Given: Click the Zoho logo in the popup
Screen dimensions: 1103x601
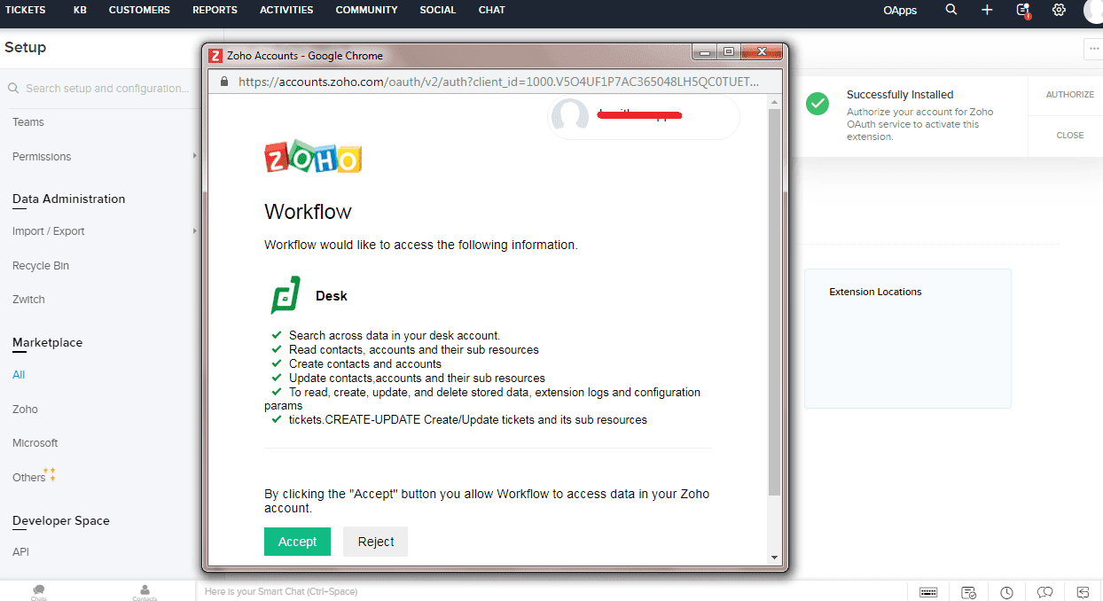Looking at the screenshot, I should coord(314,157).
